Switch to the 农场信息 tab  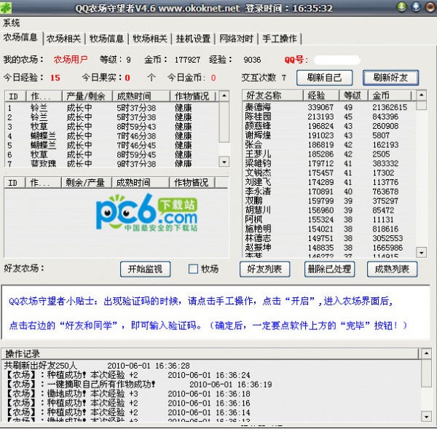pyautogui.click(x=20, y=37)
